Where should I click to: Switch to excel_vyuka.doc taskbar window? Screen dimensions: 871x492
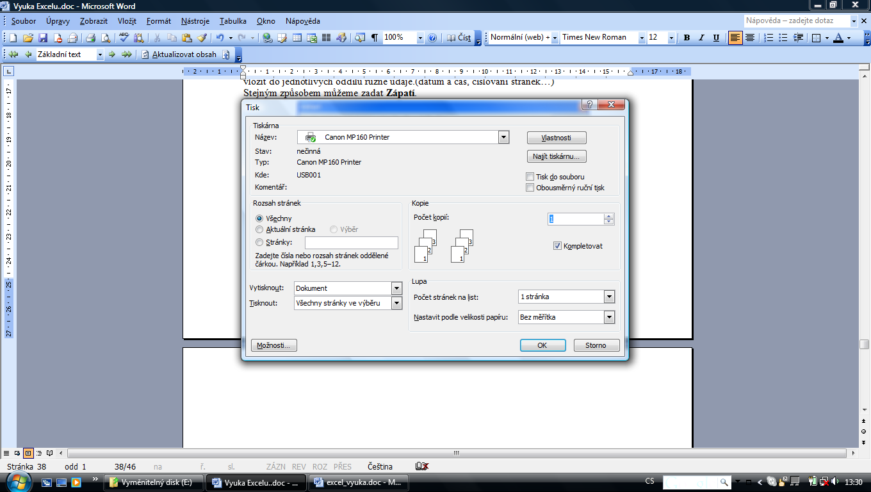(357, 482)
